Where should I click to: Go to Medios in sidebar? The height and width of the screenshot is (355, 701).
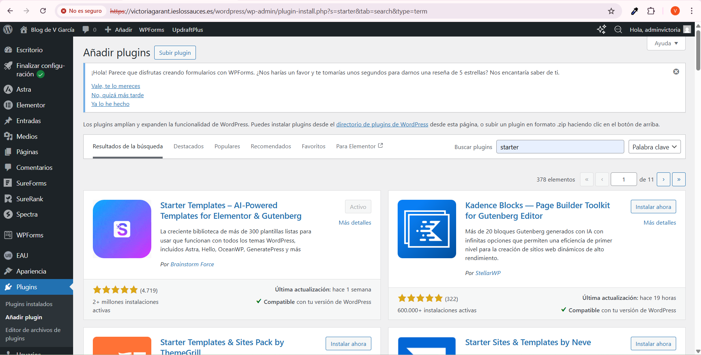pos(27,137)
